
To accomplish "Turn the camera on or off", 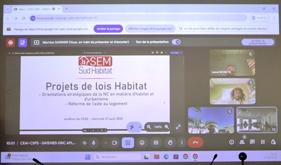I will (115, 143).
